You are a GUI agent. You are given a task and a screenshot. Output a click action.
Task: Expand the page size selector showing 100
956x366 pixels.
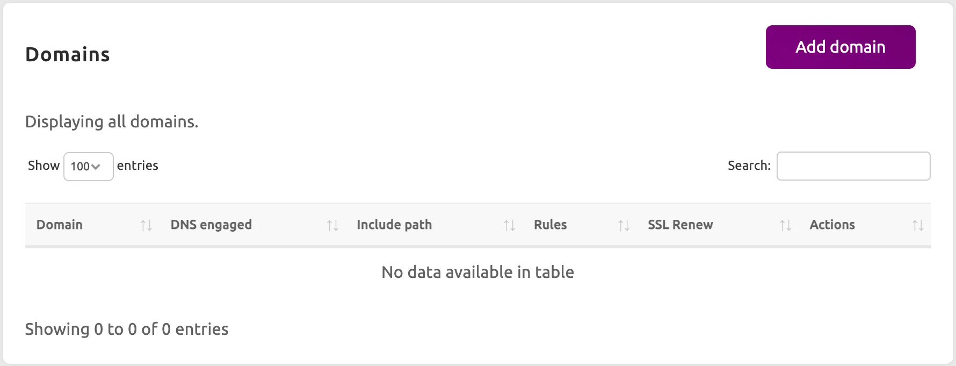88,166
